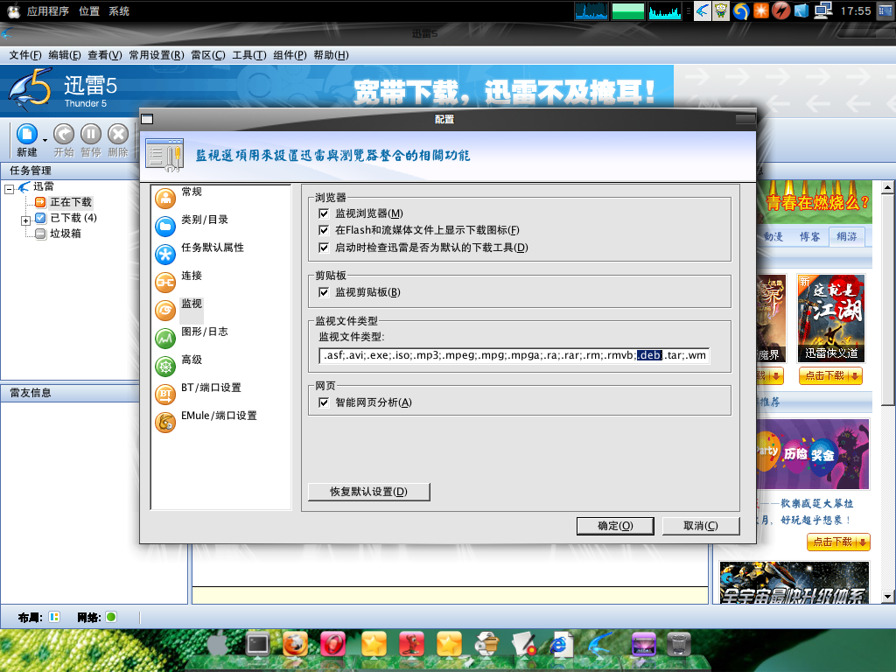Viewport: 896px width, 672px height.
Task: Open the 雷区(C) menu
Action: coord(208,55)
